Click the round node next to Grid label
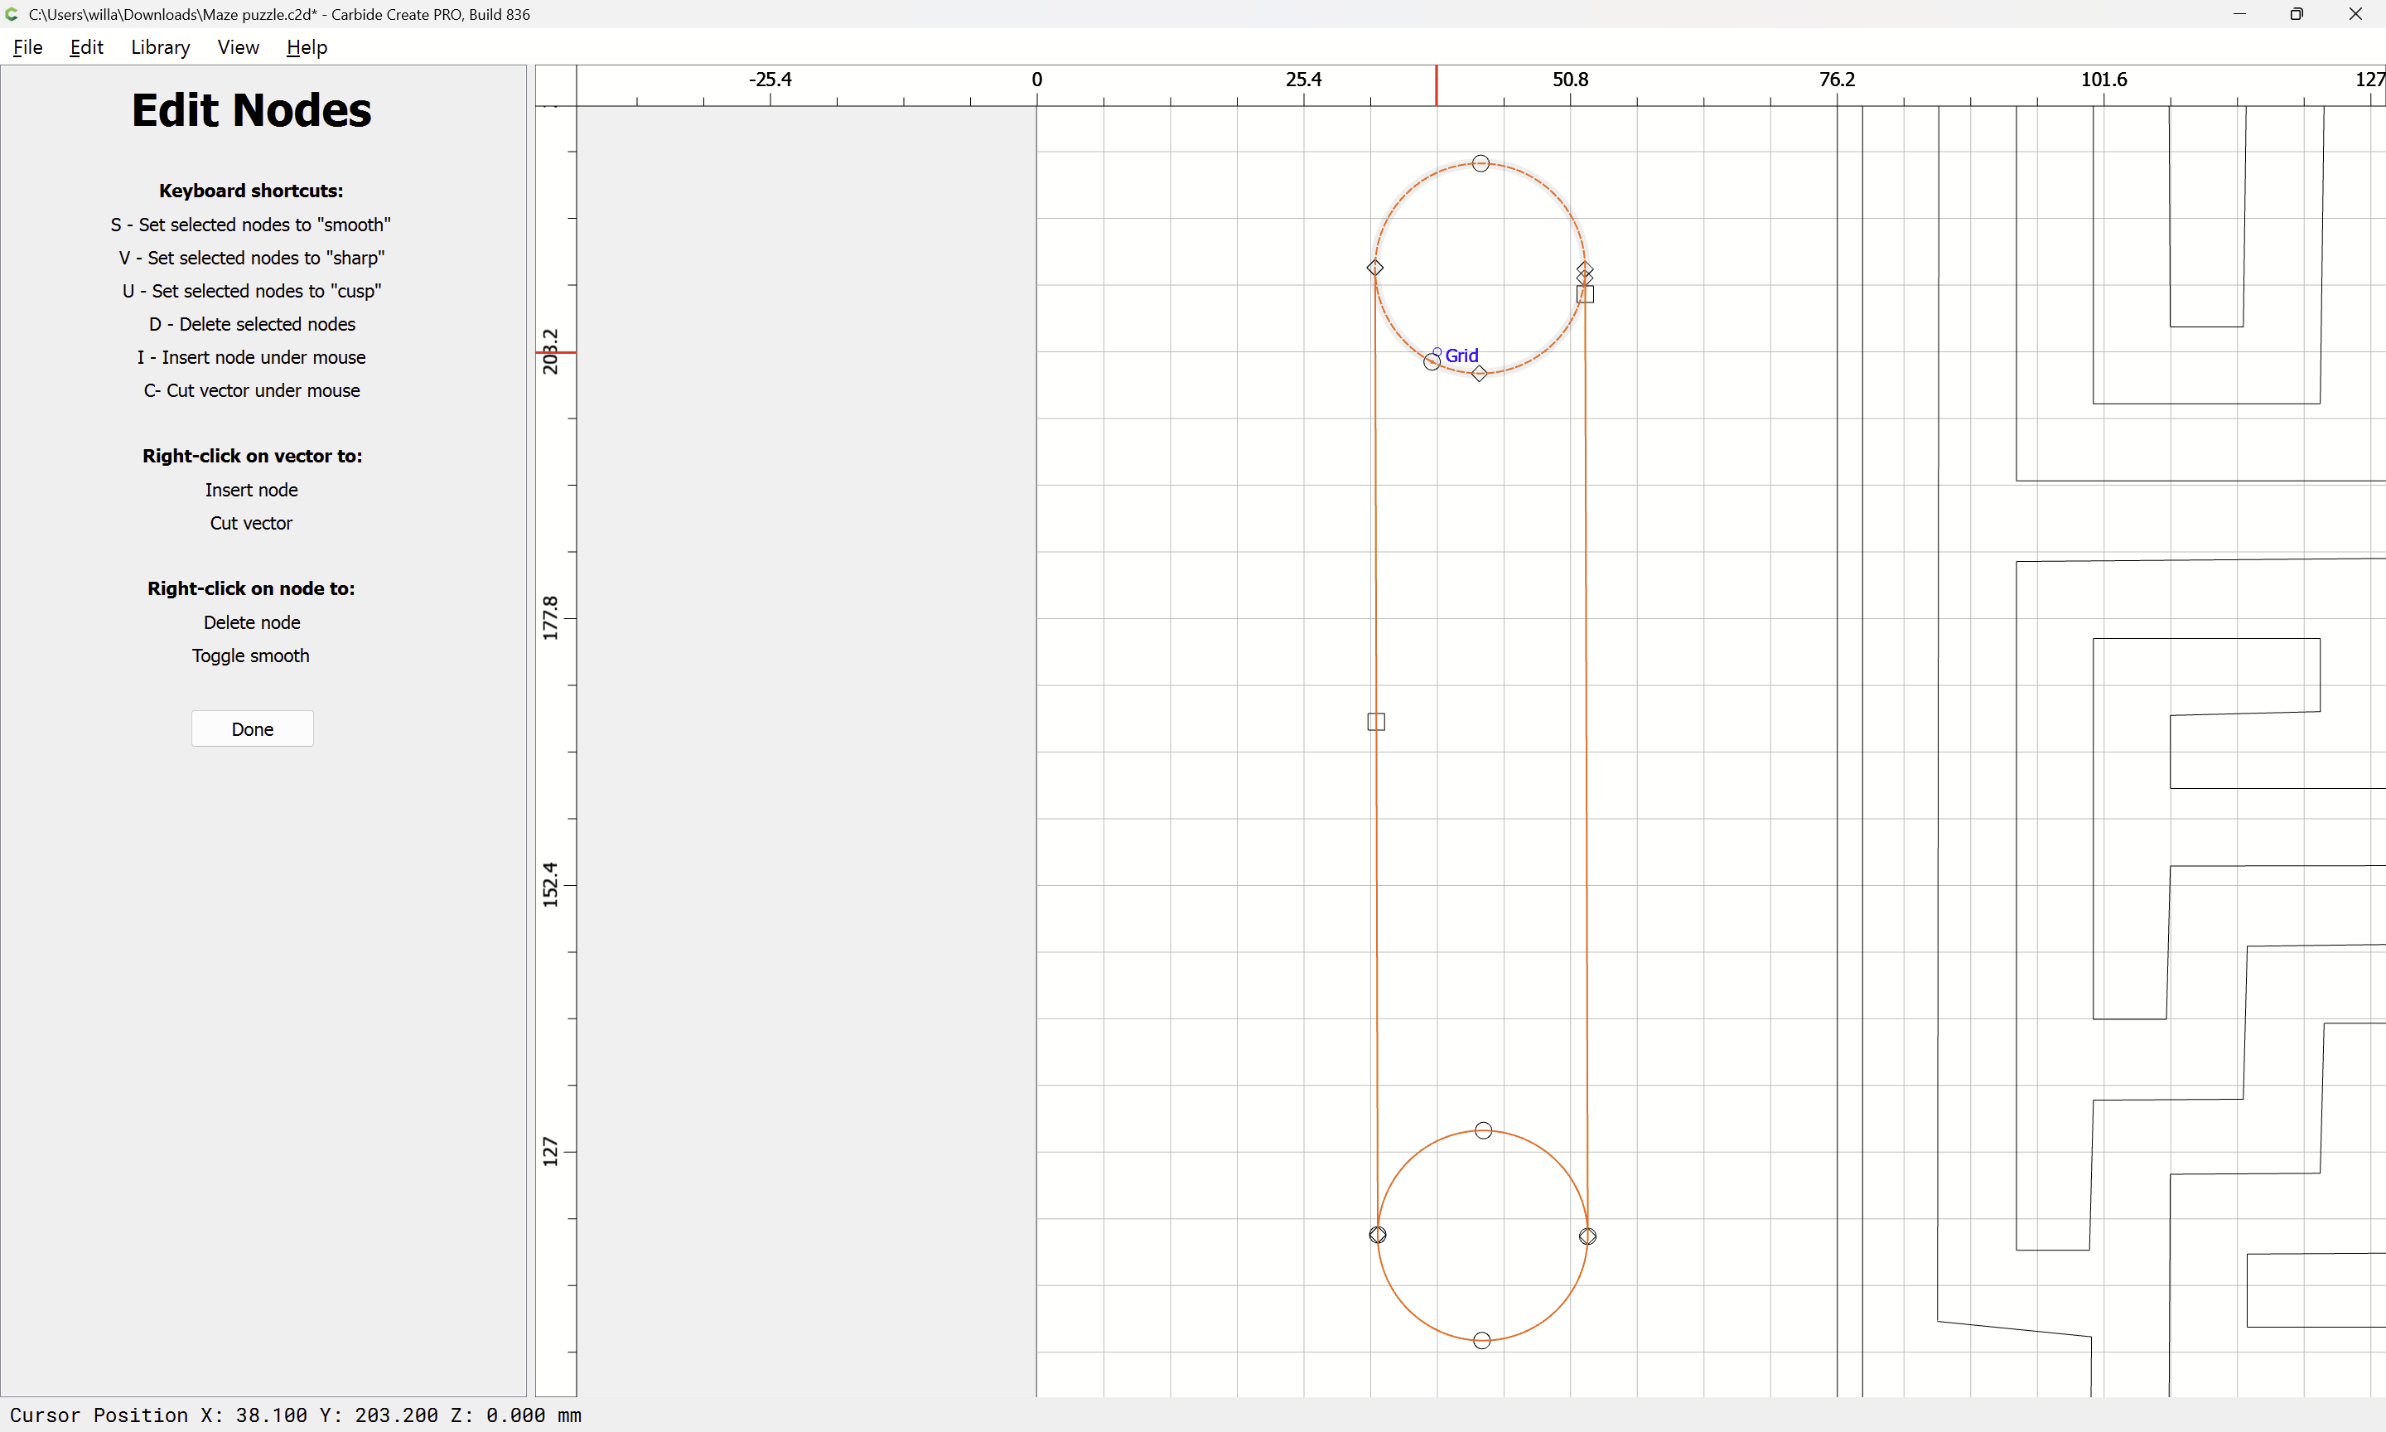Viewport: 2386px width, 1432px height. tap(1432, 362)
